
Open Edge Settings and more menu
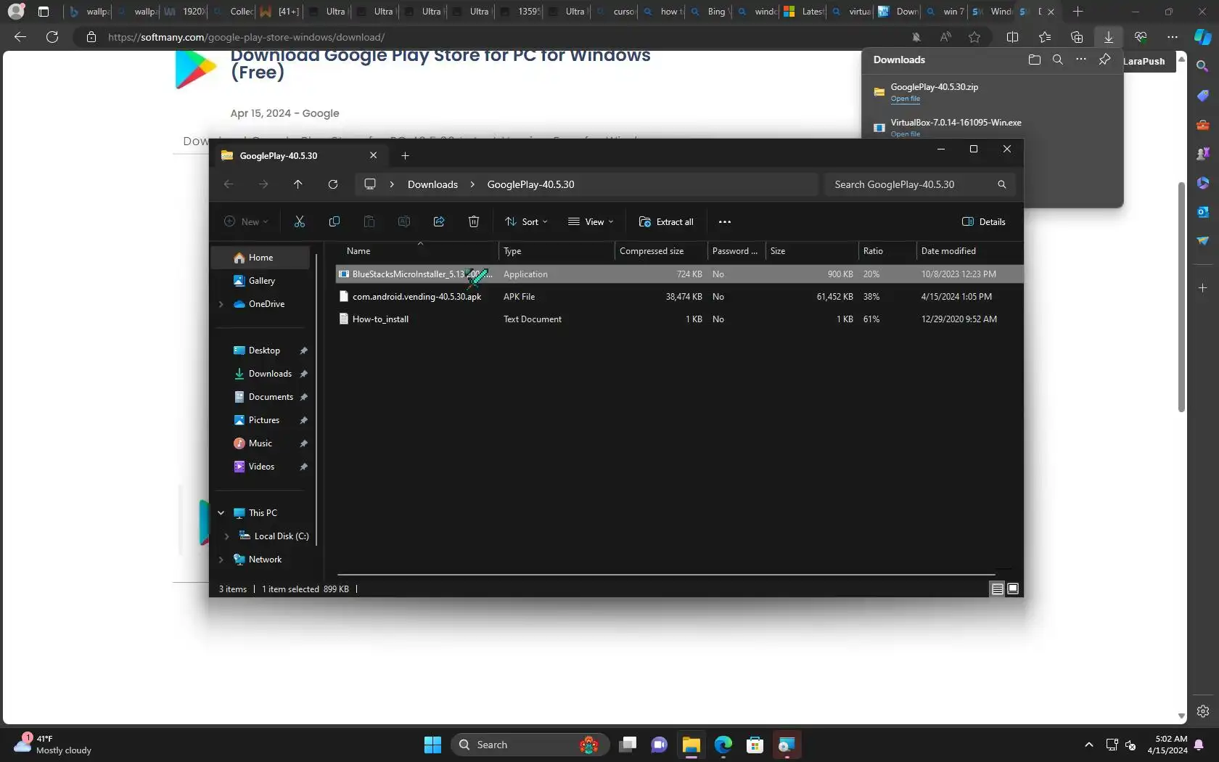click(1173, 37)
